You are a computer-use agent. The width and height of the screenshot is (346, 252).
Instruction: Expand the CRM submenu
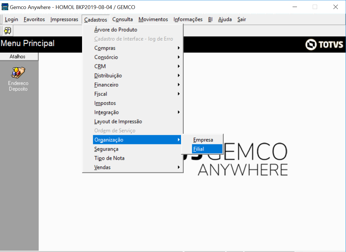[x=137, y=66]
